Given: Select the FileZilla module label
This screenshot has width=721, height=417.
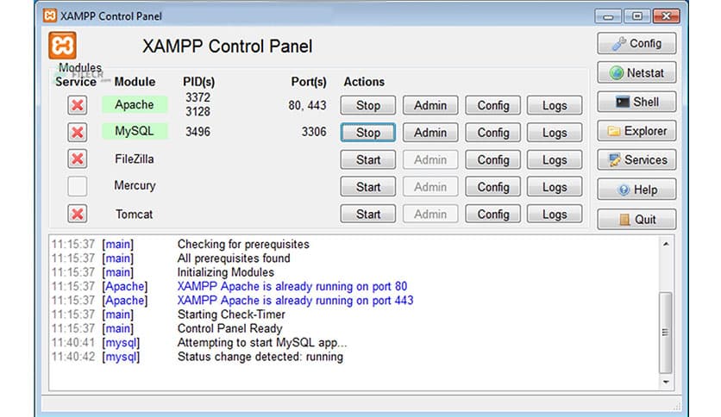Looking at the screenshot, I should pos(135,159).
